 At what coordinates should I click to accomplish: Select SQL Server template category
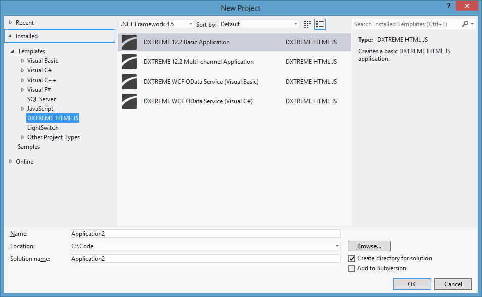coord(41,99)
